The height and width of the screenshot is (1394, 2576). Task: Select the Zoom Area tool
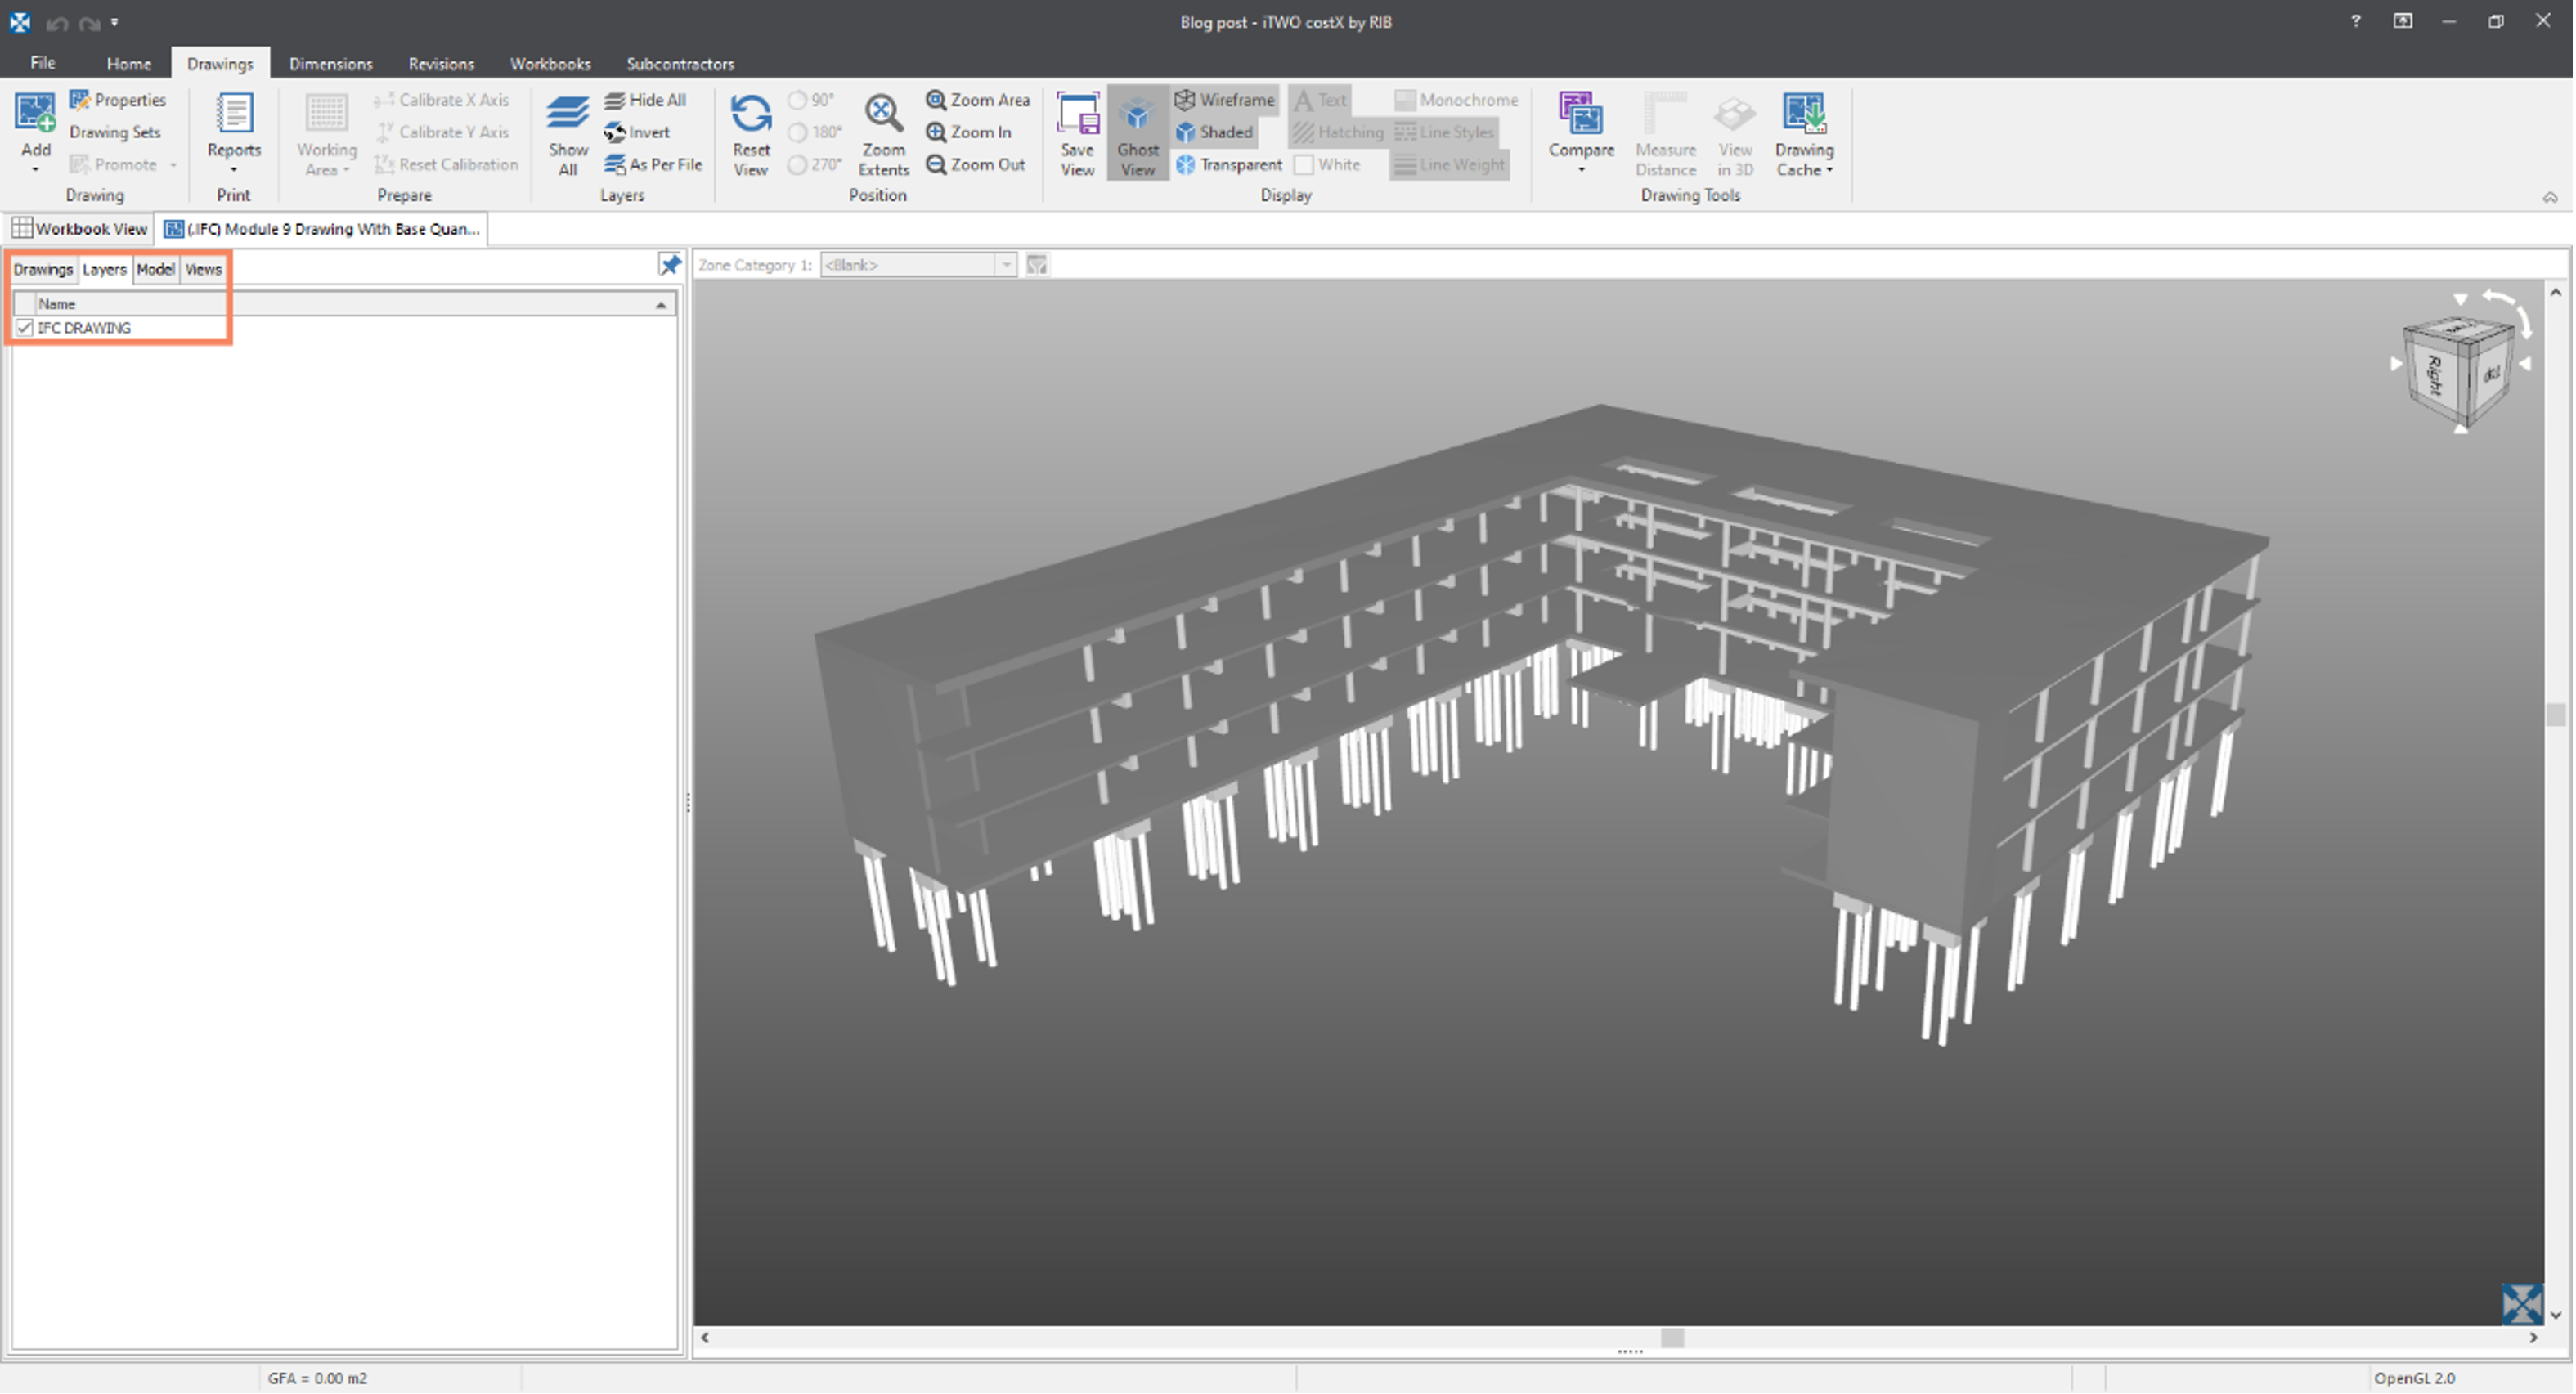[977, 100]
